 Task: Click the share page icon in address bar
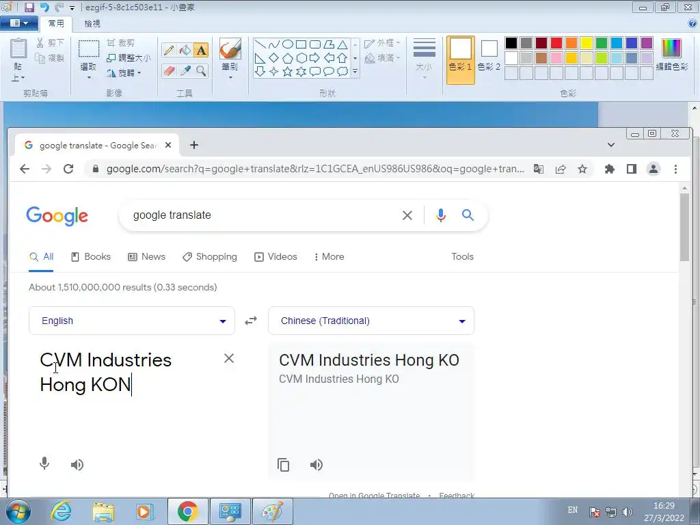(x=561, y=169)
